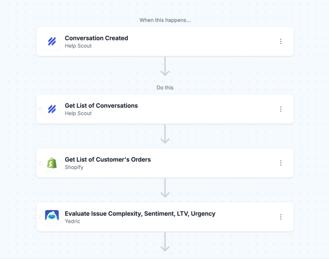
Task: Click the Yedric yeti icon
Action: click(52, 217)
